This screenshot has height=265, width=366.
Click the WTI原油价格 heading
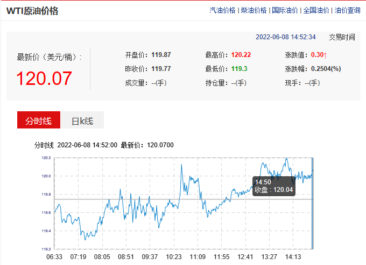pyautogui.click(x=32, y=11)
